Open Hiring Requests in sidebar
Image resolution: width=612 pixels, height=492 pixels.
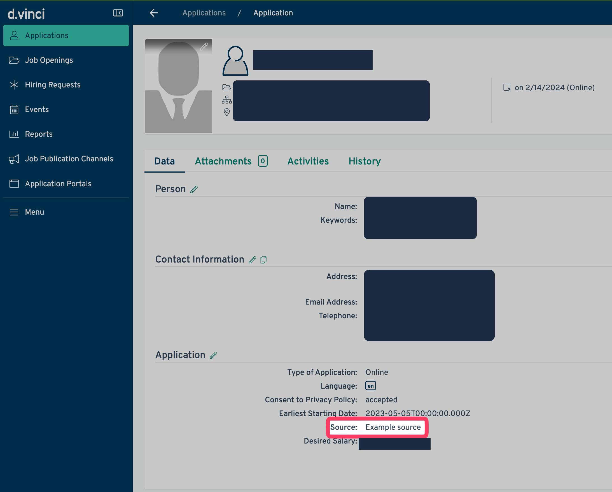pos(53,85)
